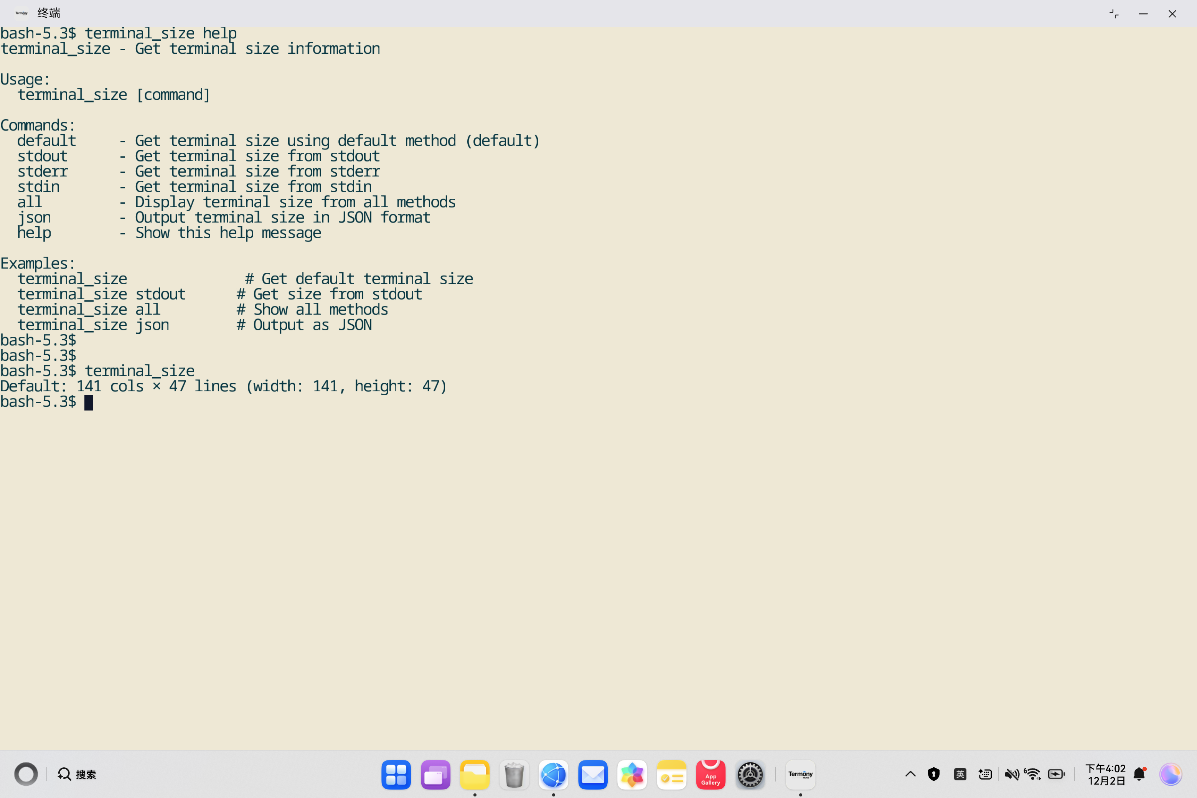Click the terminal prompt cursor line
The width and height of the screenshot is (1197, 798).
point(89,402)
